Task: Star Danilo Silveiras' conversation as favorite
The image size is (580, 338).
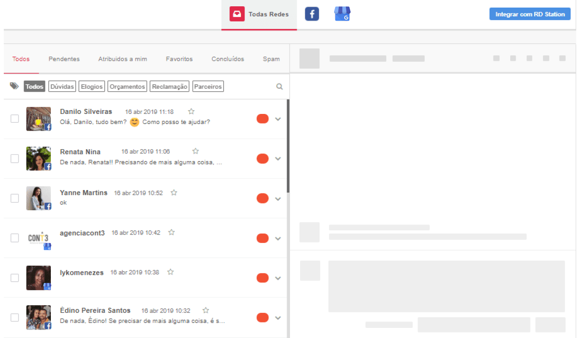Action: point(191,111)
